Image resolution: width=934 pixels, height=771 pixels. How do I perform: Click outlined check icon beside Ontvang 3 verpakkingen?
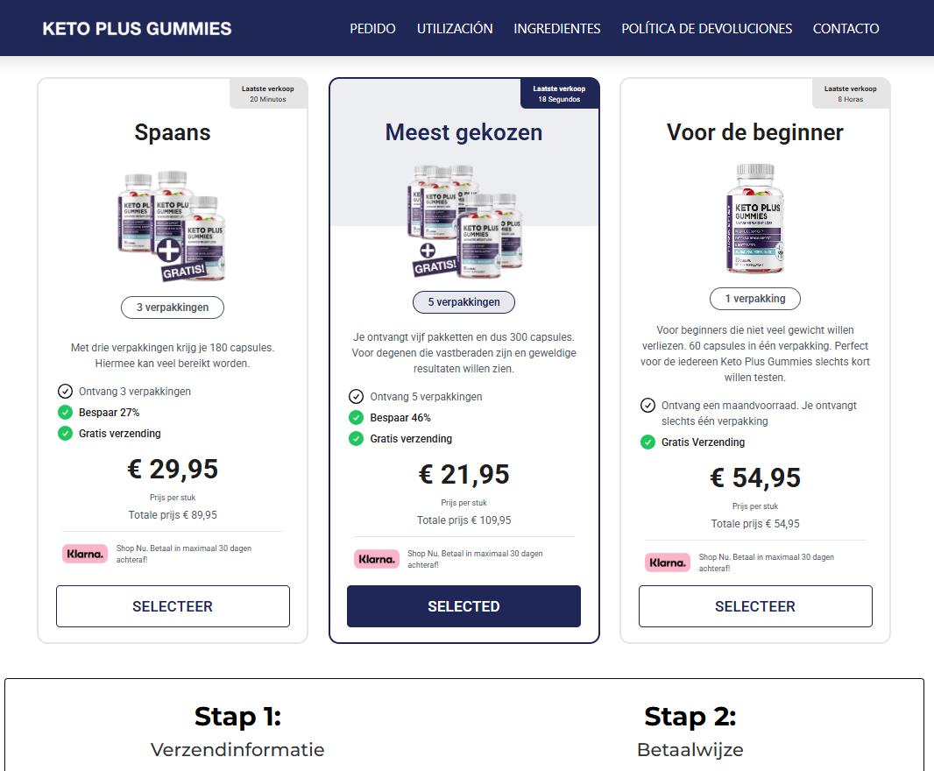click(x=65, y=392)
